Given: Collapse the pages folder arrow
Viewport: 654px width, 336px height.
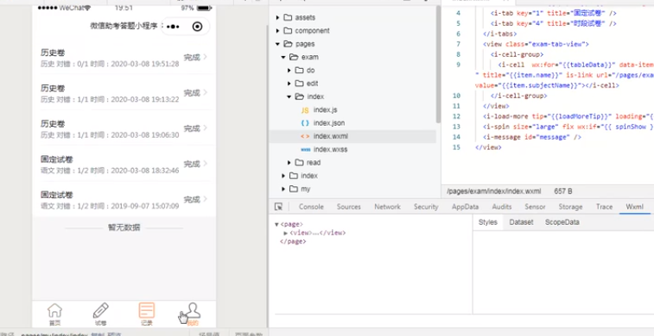Looking at the screenshot, I should click(278, 44).
